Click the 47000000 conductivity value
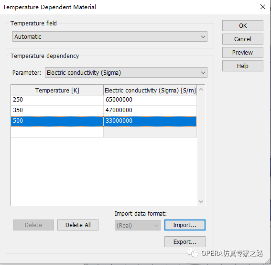 119,110
